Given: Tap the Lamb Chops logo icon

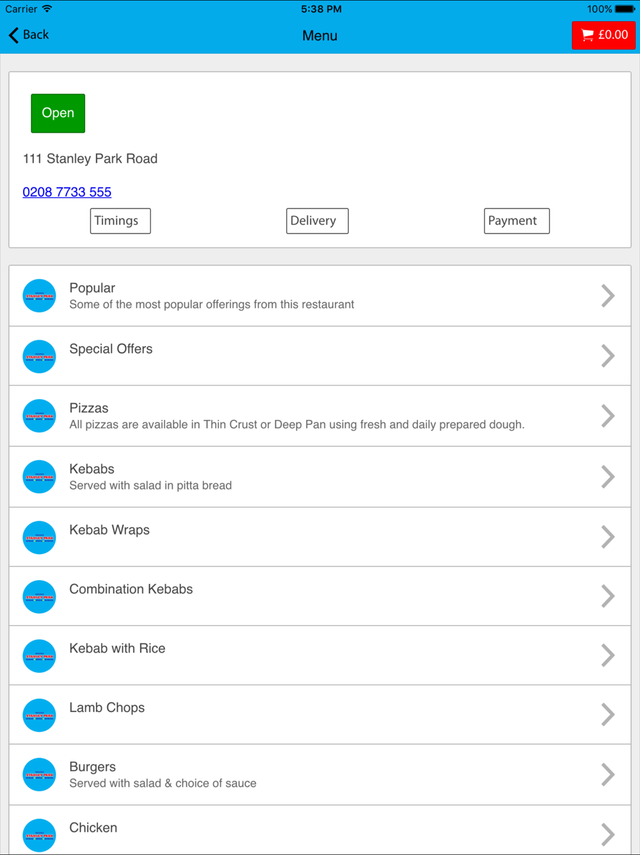Looking at the screenshot, I should tap(39, 715).
